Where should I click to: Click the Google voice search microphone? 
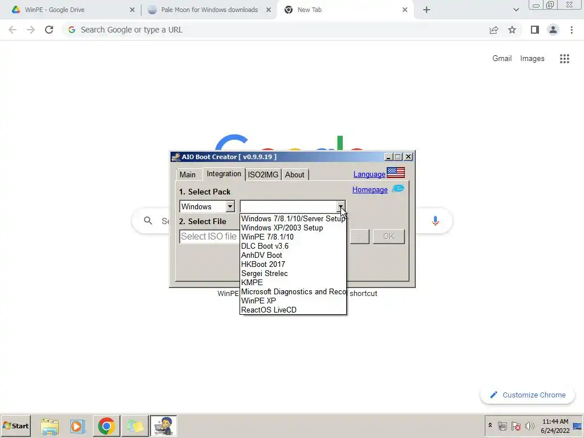pyautogui.click(x=435, y=221)
